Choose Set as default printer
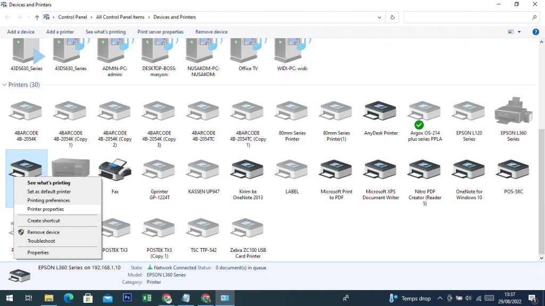Screen dimensions: 545x306 [x=57, y=191]
